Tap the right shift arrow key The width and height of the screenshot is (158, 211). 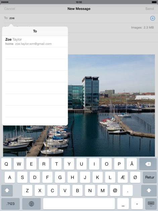click(149, 191)
